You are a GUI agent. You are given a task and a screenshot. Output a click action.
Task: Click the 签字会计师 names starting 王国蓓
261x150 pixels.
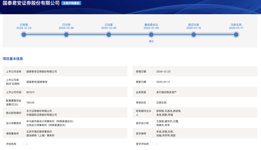tap(167, 123)
